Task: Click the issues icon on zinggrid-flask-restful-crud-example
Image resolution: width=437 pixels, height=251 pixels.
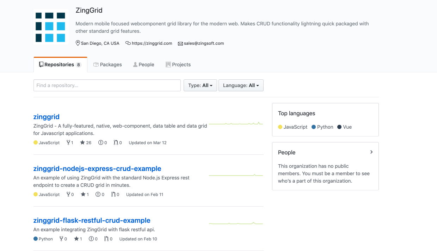Action: pyautogui.click(x=91, y=239)
